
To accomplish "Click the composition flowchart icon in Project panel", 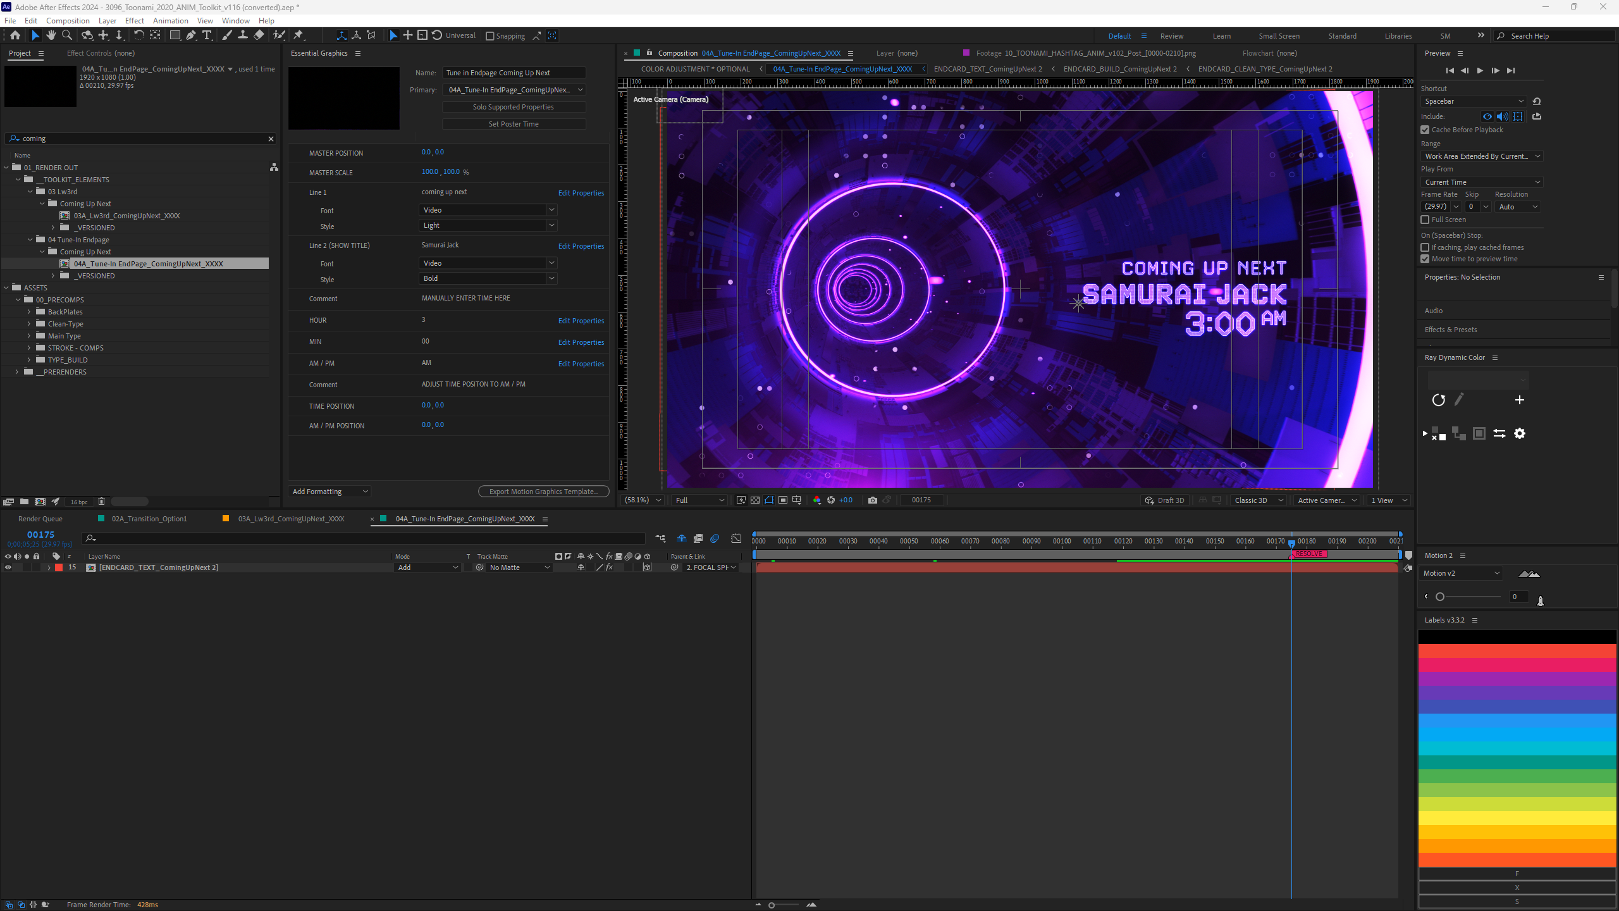I will tap(274, 167).
